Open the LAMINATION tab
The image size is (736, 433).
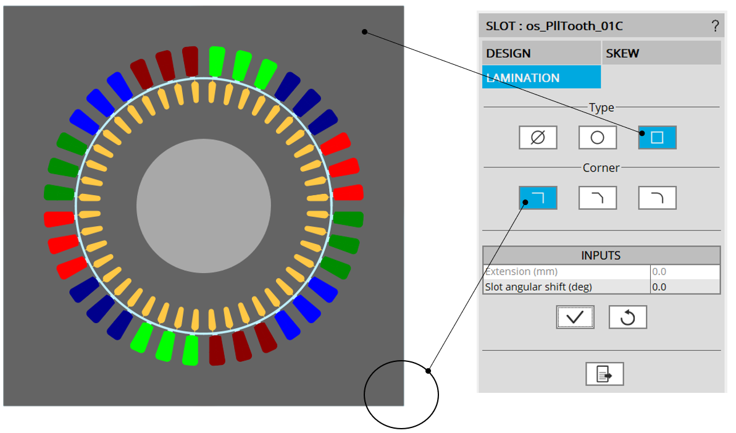coord(541,78)
